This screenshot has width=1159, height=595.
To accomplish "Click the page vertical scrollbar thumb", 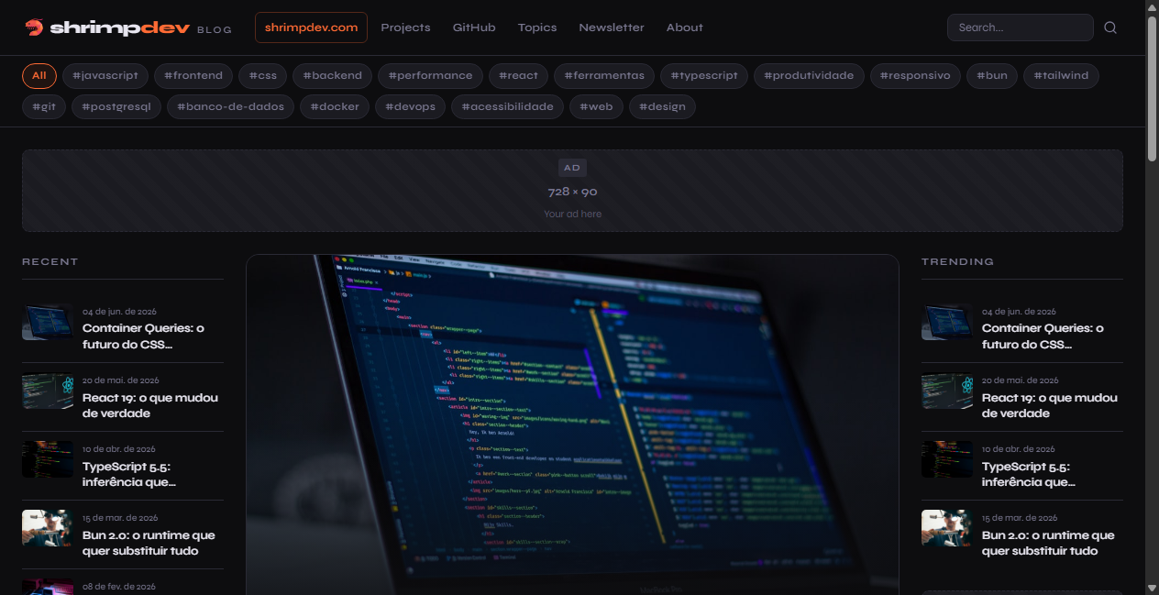I will tap(1152, 89).
